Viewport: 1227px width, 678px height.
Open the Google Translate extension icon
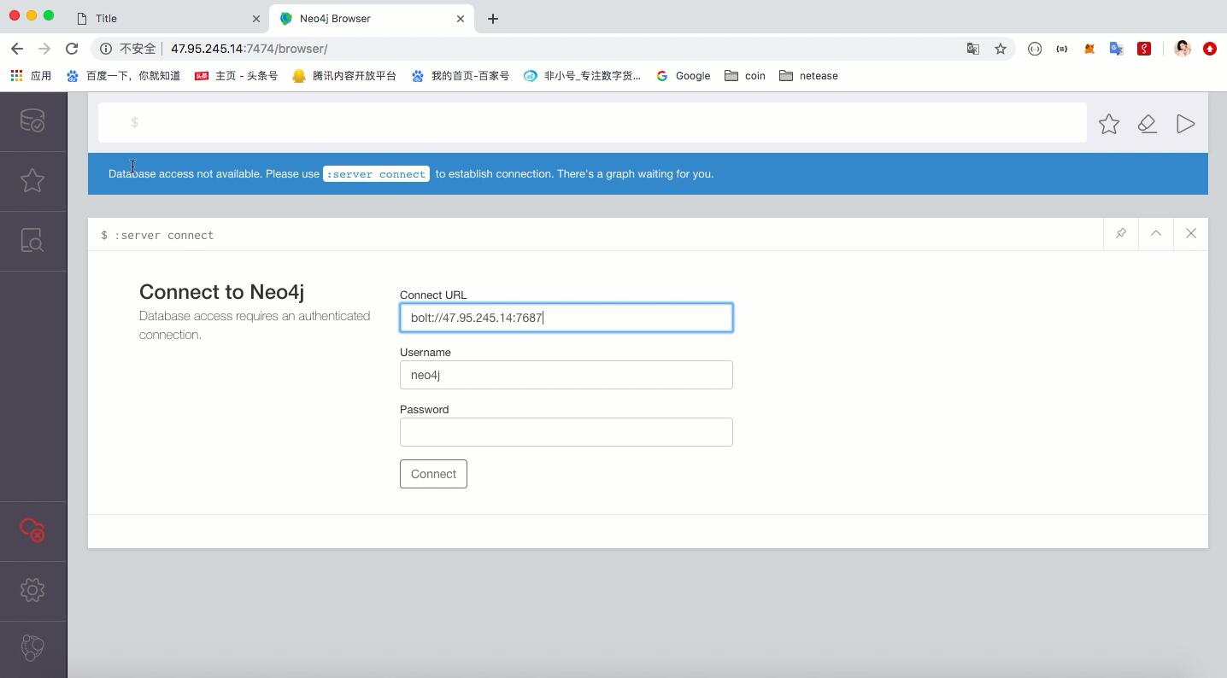pos(1117,49)
